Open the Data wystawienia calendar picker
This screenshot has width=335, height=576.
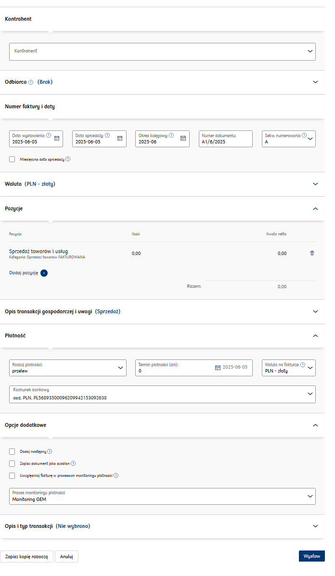pyautogui.click(x=57, y=139)
